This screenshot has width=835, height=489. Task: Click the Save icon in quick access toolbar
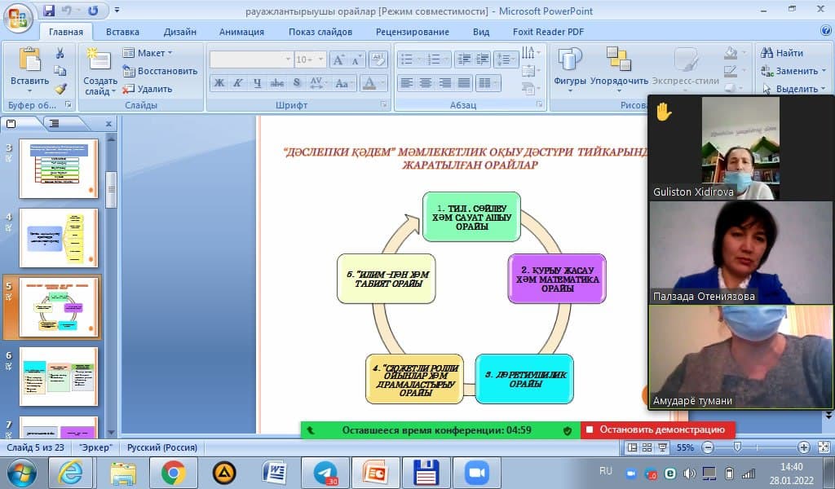tap(49, 11)
